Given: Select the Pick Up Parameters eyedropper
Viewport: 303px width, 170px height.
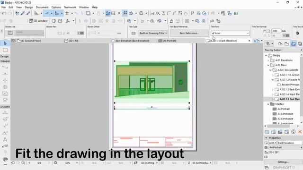Looking at the screenshot, I should [23, 13].
